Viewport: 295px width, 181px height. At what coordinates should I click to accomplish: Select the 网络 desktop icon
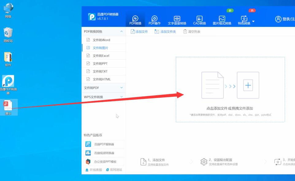[8, 10]
